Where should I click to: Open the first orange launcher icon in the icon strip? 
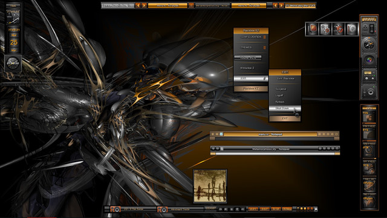[x=312, y=29]
